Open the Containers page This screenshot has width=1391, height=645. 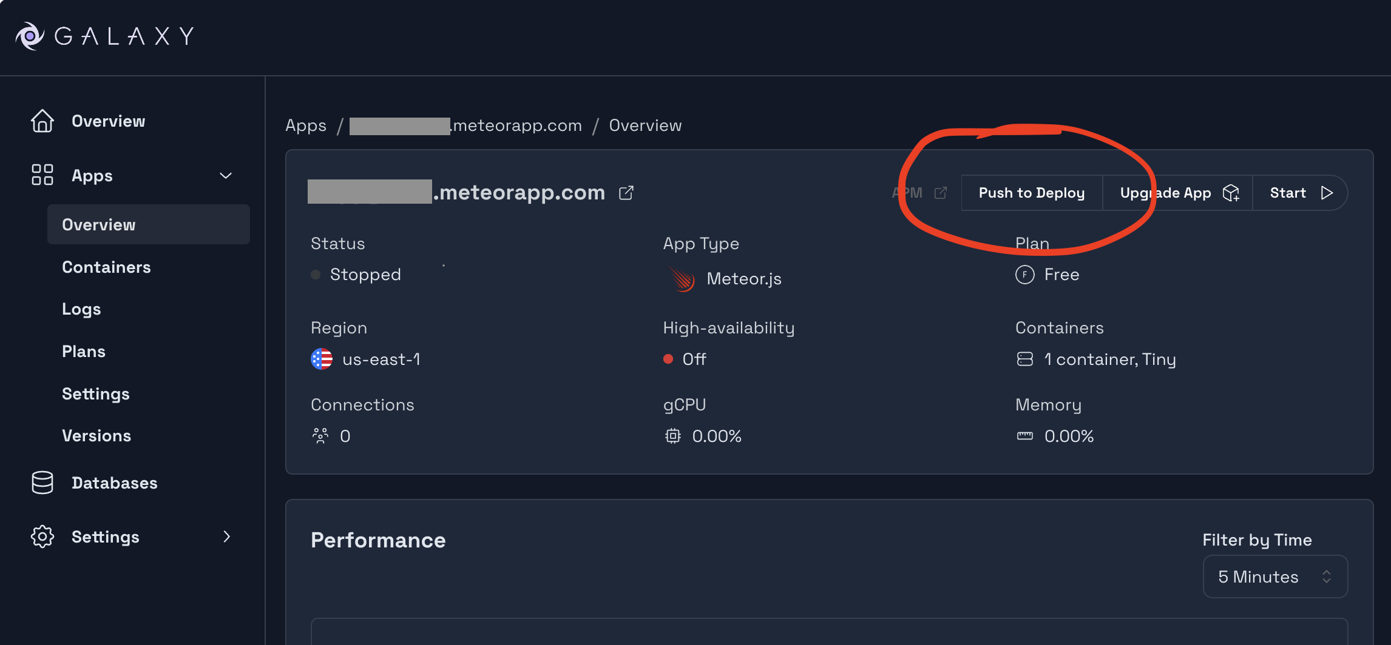106,267
